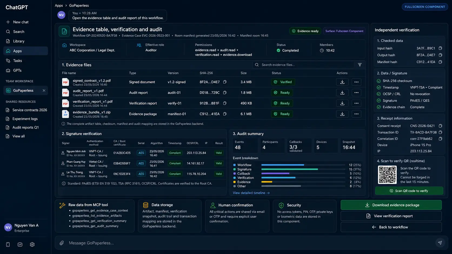Open View verification report
Screen dimensions: 452x254
[391, 216]
